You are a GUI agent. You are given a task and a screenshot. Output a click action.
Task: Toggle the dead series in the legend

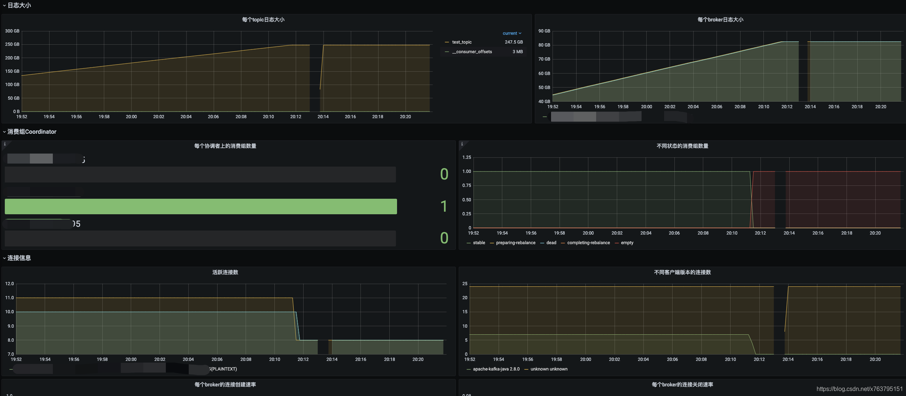[551, 243]
